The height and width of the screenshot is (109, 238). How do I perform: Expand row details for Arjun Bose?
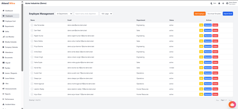click(x=32, y=94)
